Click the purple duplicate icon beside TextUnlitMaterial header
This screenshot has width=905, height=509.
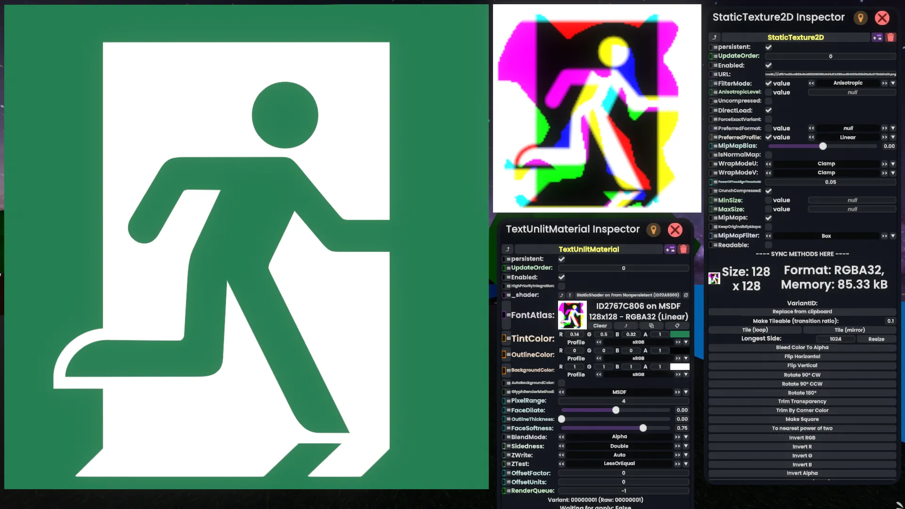point(670,249)
